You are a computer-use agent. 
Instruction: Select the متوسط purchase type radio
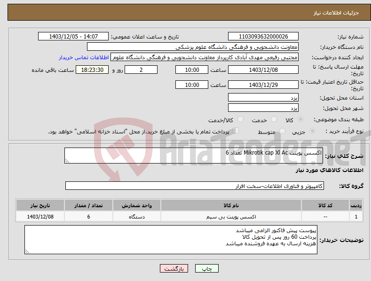[x=282, y=131]
